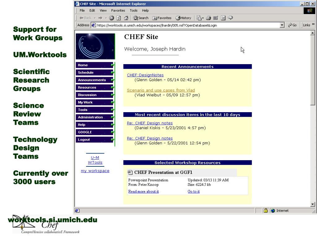Screen dimensions: 317x238
Task: Open Scenario and use cases from Vlad link
Action: tap(161, 90)
